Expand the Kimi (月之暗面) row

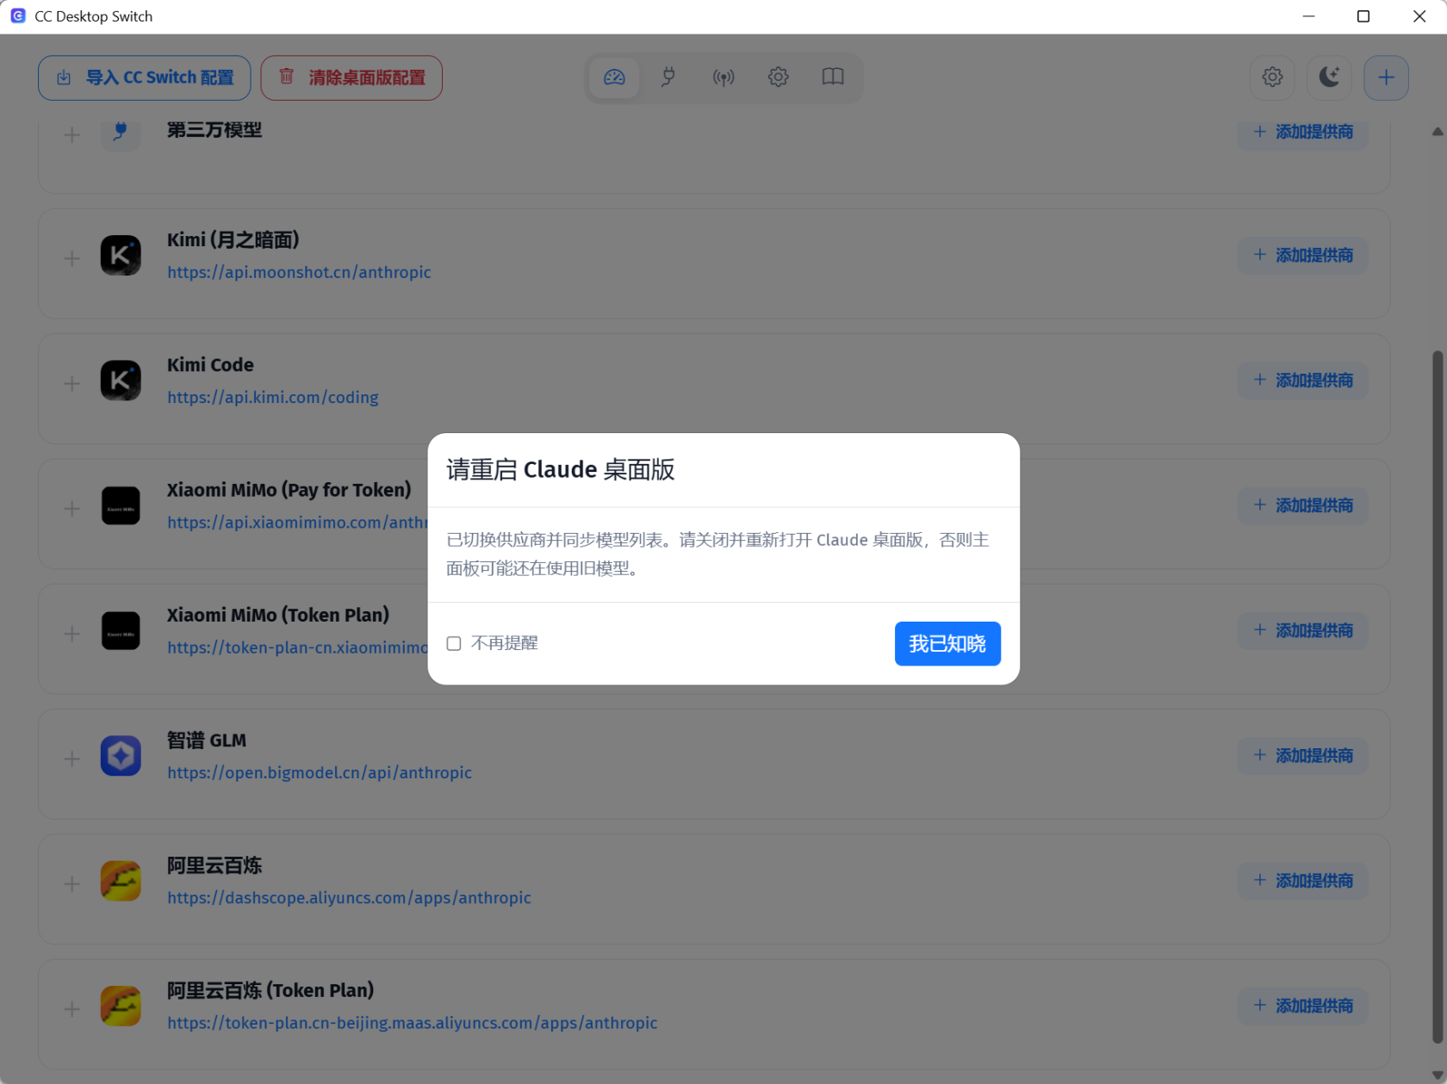pos(72,258)
